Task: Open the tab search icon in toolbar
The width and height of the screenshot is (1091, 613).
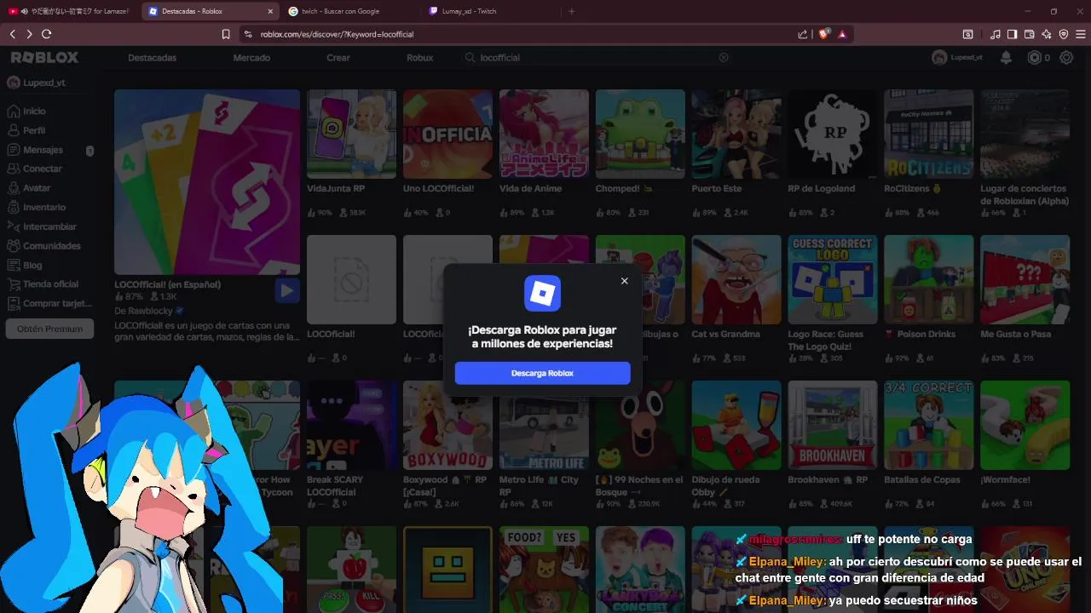Action: 967,34
